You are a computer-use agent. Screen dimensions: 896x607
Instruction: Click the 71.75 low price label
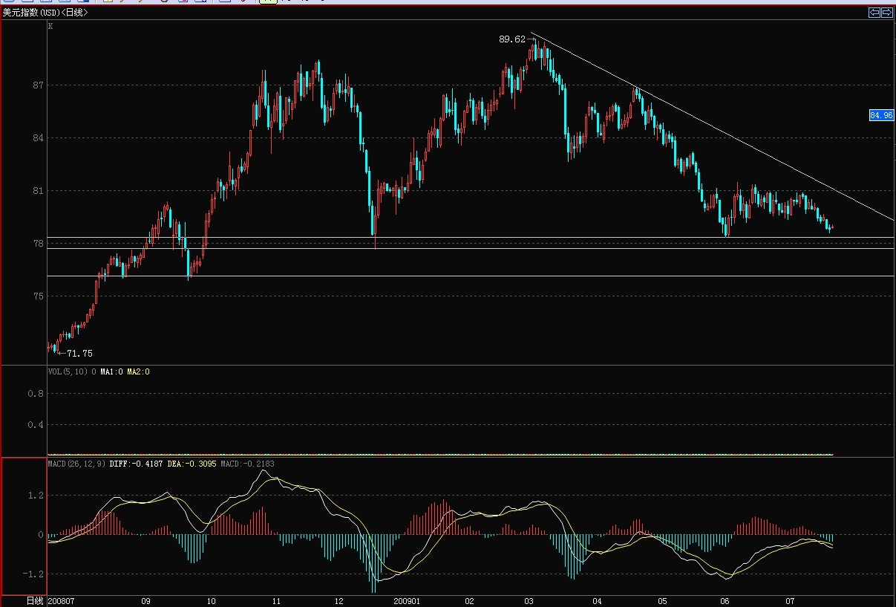pos(79,354)
